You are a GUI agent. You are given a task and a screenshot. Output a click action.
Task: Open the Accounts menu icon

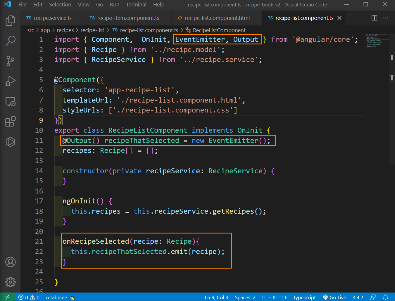(10, 262)
